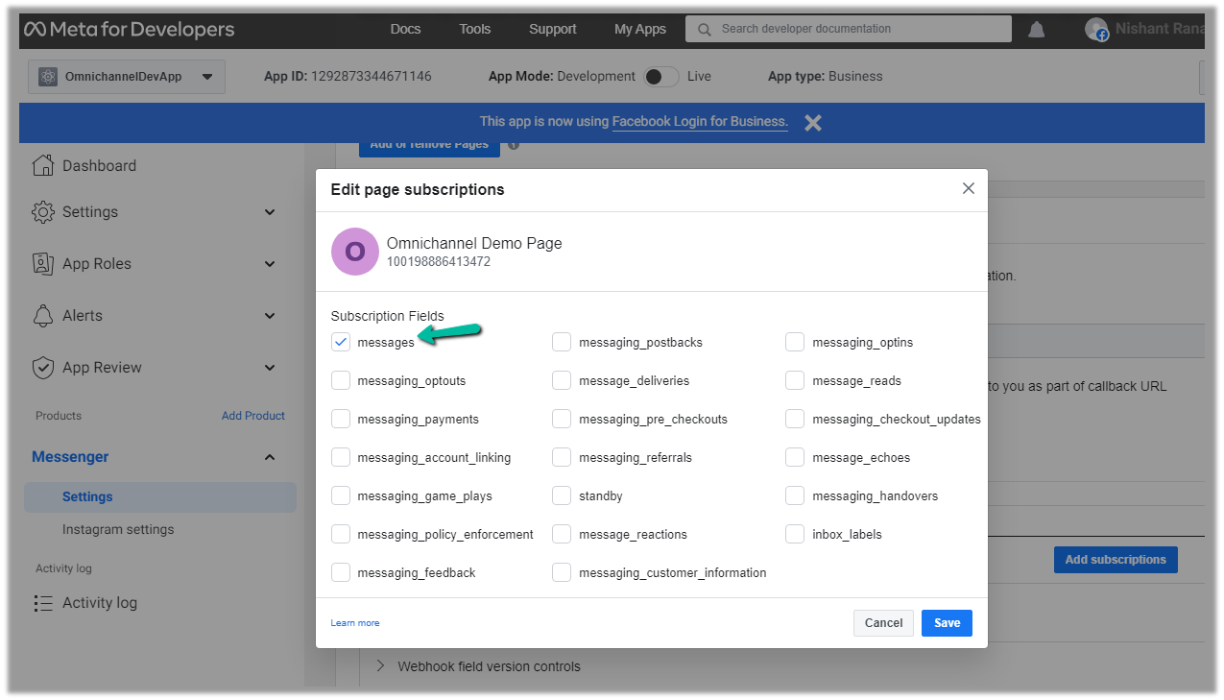Close the Edit page subscriptions dialog
The width and height of the screenshot is (1224, 700).
[969, 189]
